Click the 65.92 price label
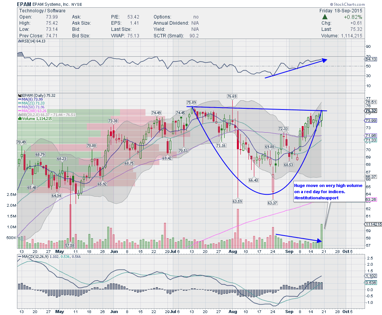Screen dimensions: 382x315 click(x=102, y=184)
